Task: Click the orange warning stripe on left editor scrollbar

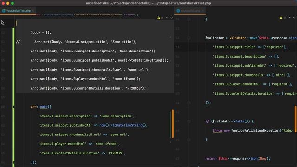Action: click(x=173, y=124)
